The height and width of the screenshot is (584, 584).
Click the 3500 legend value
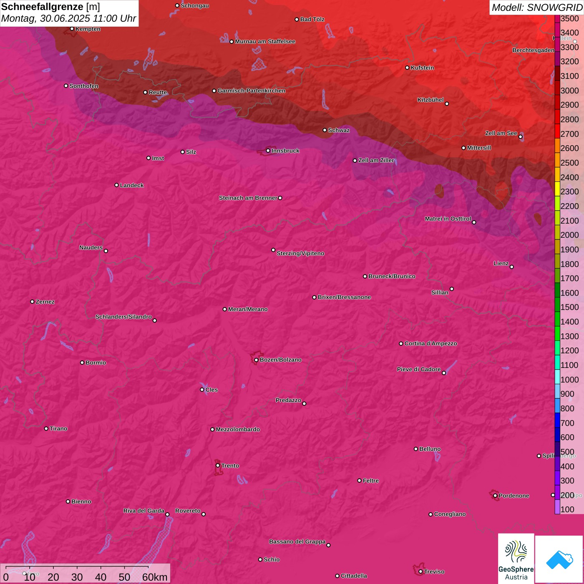[570, 18]
